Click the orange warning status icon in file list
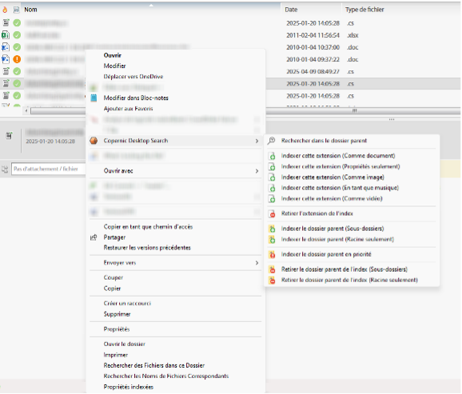Viewport: 462px width, 394px height. point(17,59)
